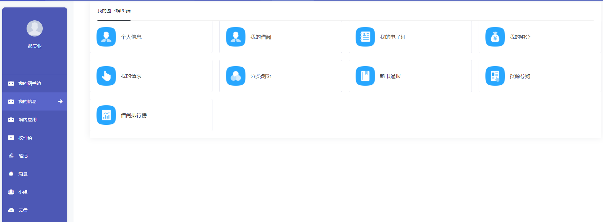Switch to the 我的图书馆PC端 tab
This screenshot has width=603, height=222.
(114, 11)
